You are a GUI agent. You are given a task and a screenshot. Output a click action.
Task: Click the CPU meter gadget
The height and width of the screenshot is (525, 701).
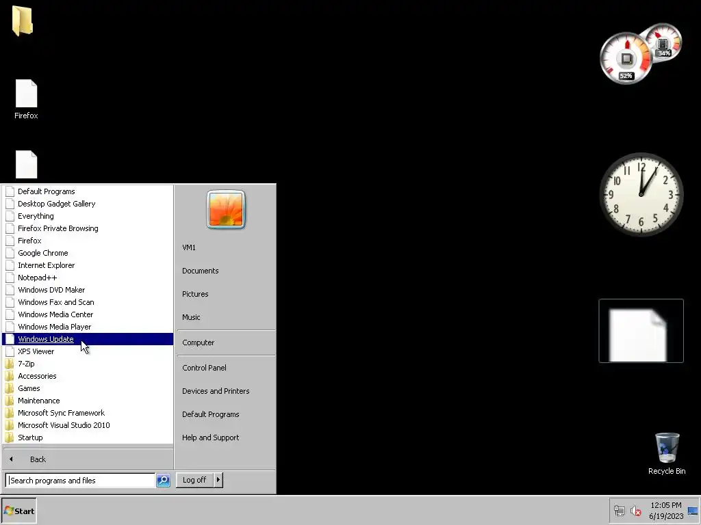(x=626, y=59)
